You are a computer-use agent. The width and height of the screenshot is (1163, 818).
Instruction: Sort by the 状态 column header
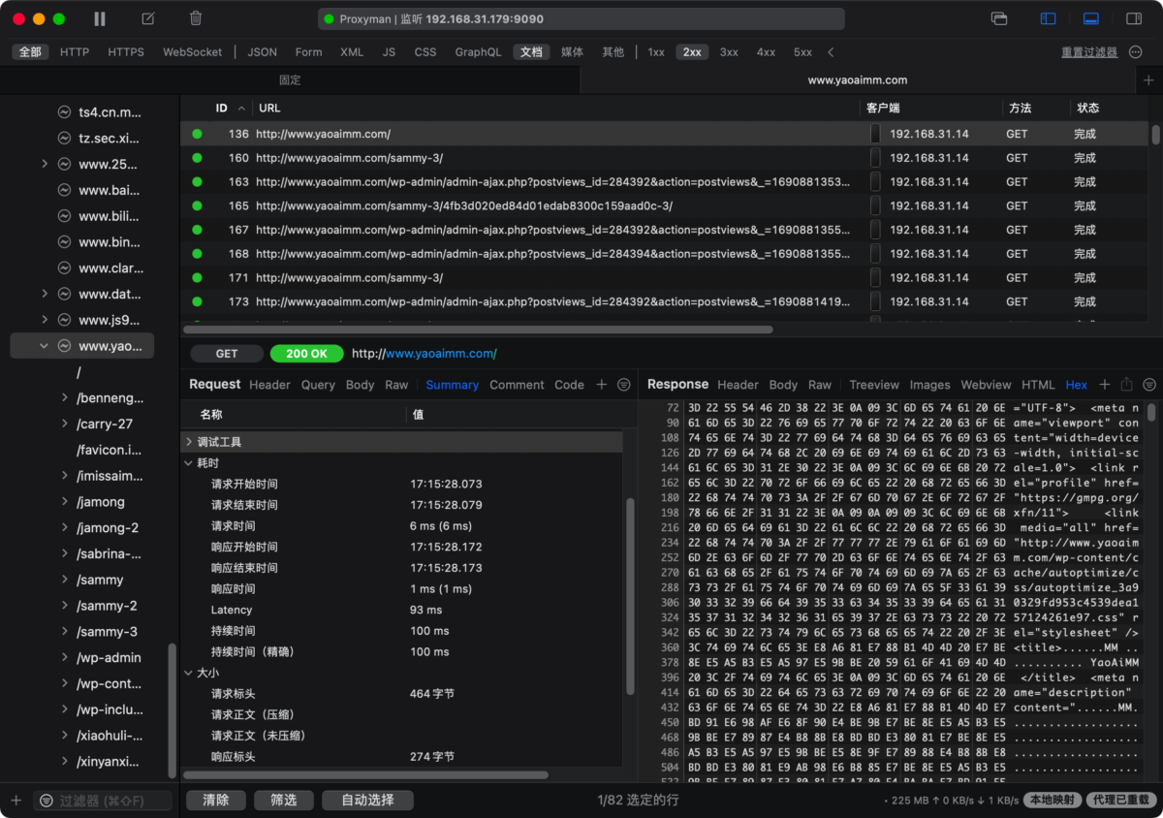[x=1088, y=108]
